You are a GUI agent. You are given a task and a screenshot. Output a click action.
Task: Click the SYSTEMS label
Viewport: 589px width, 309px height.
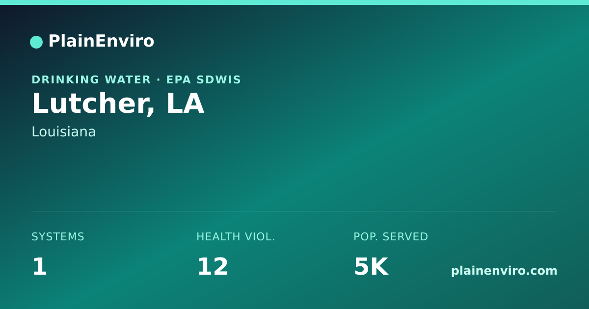58,237
